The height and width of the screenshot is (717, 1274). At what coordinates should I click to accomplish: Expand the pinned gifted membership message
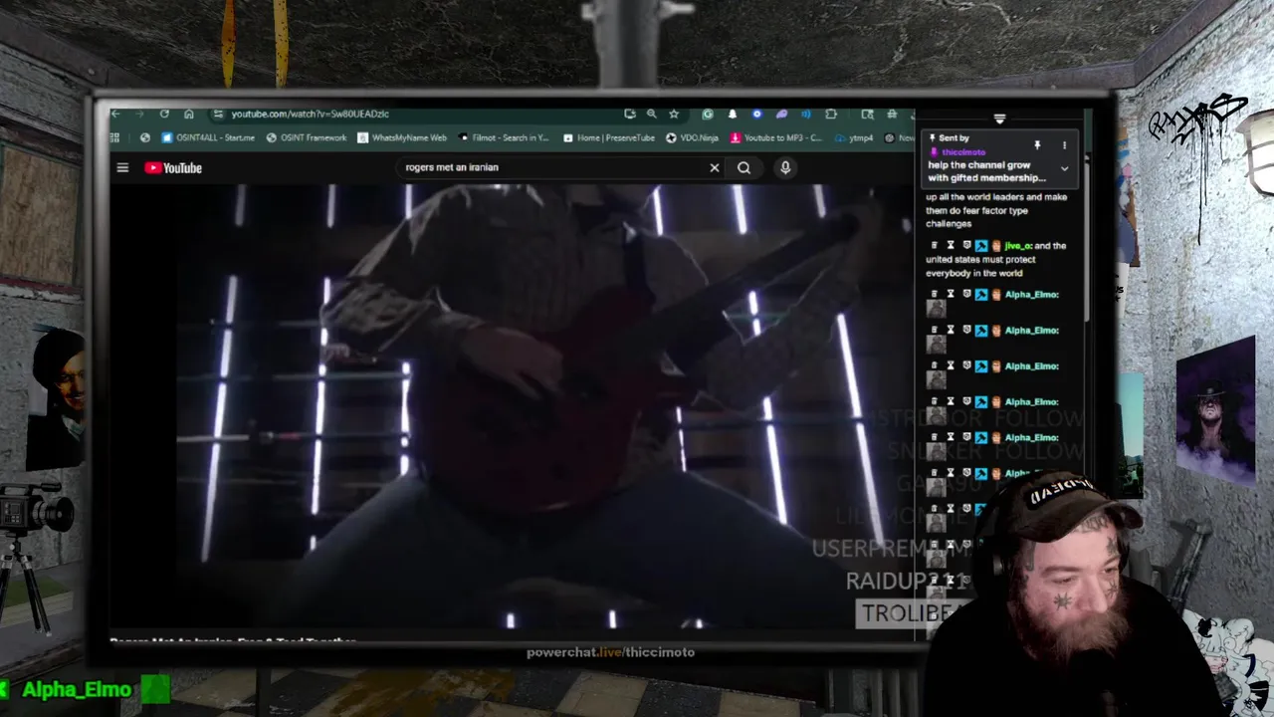coord(1064,169)
